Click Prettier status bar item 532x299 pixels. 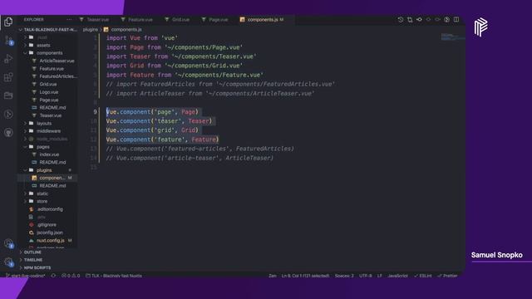447,276
